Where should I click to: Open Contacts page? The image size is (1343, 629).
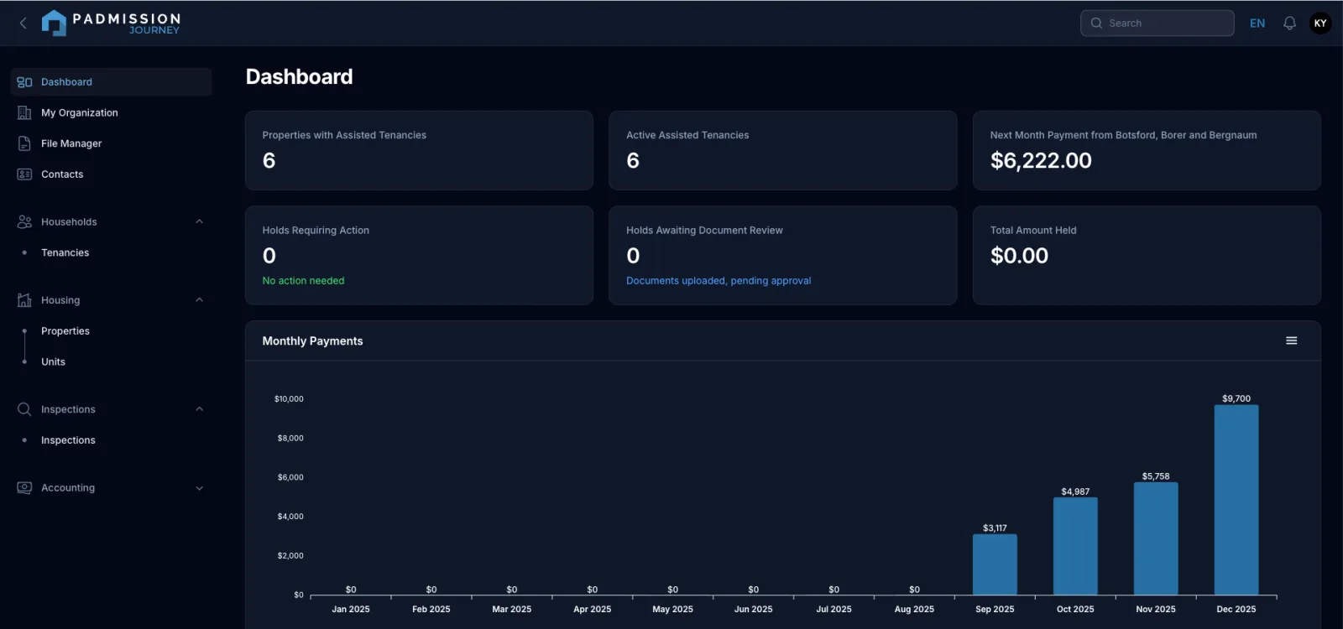(x=111, y=174)
